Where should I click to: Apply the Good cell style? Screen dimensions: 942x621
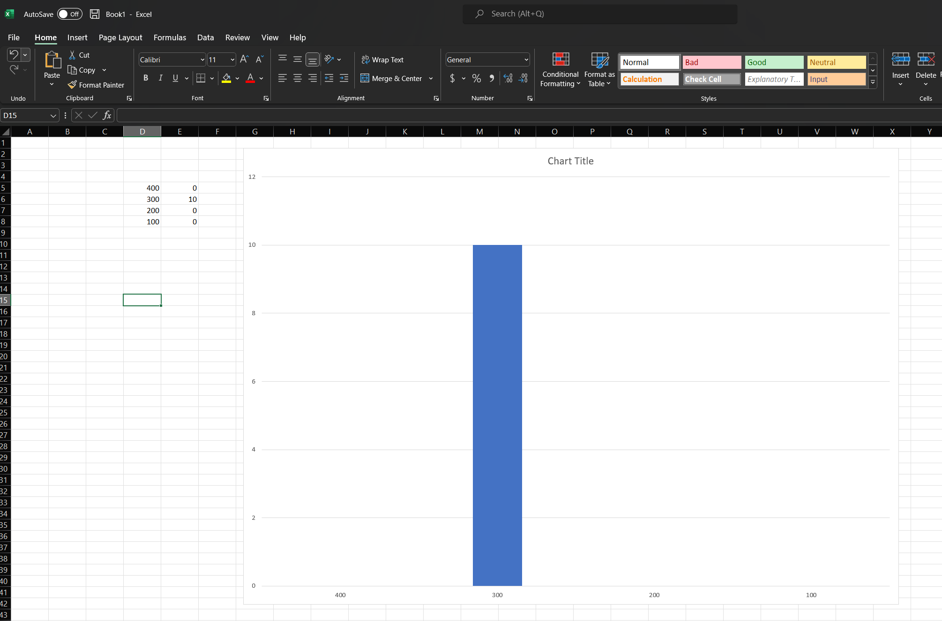point(774,62)
